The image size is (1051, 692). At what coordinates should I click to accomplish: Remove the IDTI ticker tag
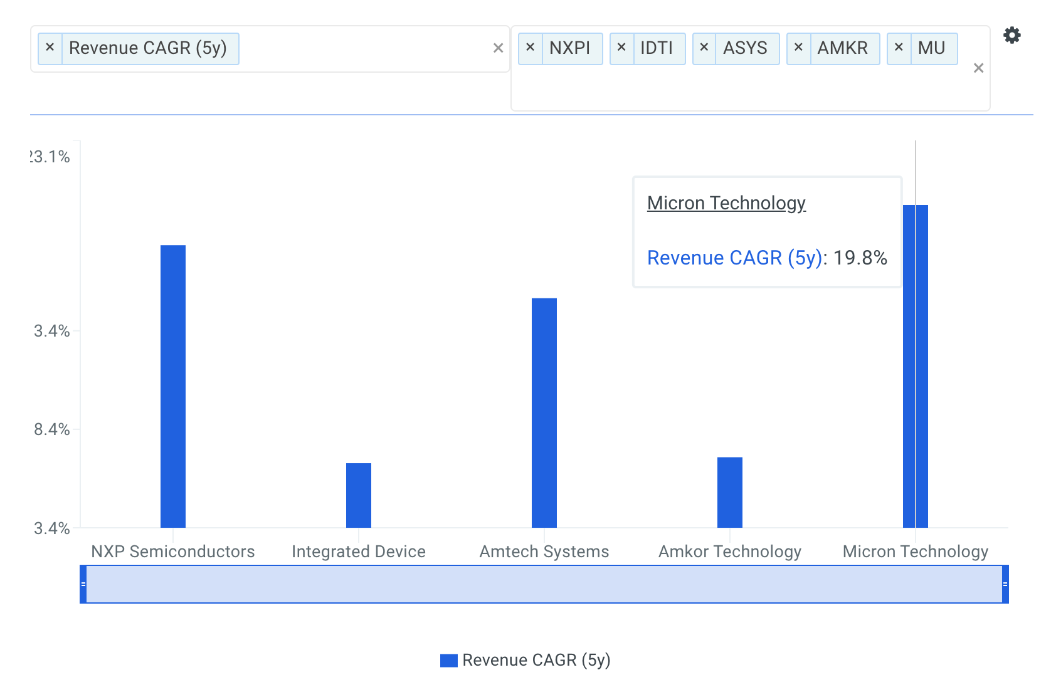621,48
